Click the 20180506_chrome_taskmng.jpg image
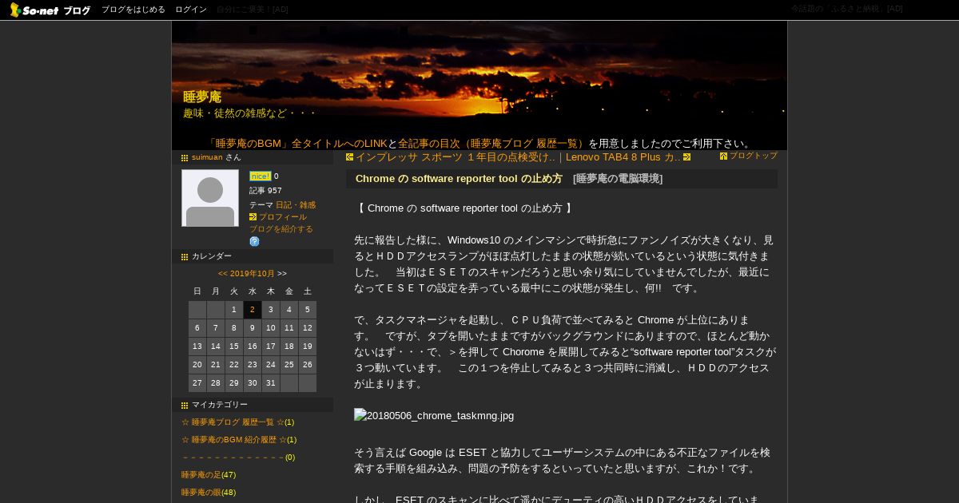Screen dimensions: 959x503 434,415
